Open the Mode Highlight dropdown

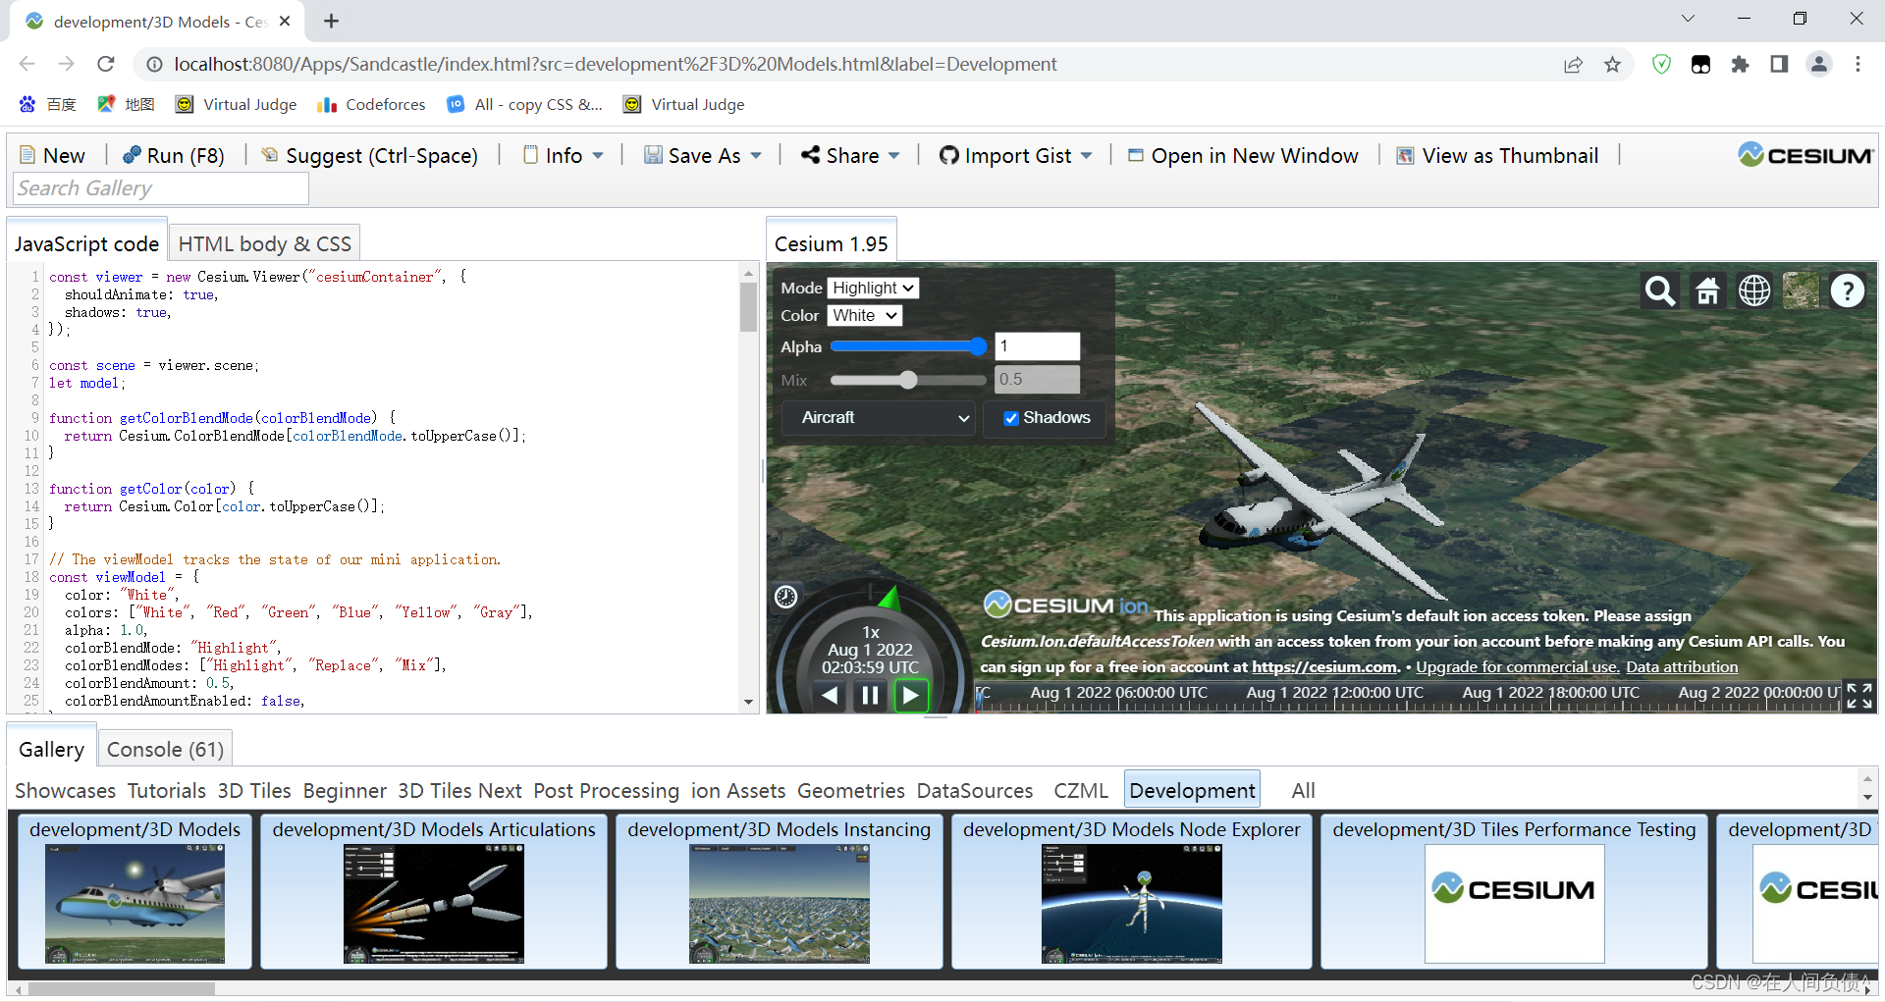tap(874, 288)
